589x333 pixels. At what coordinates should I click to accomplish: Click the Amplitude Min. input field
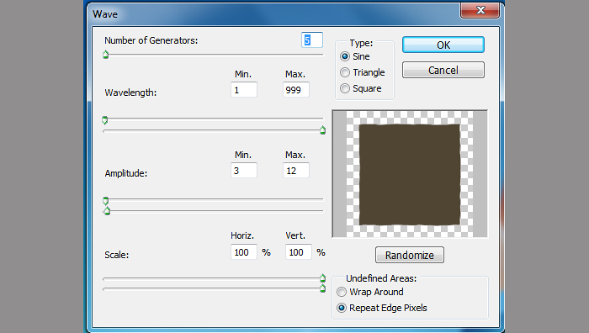point(244,171)
